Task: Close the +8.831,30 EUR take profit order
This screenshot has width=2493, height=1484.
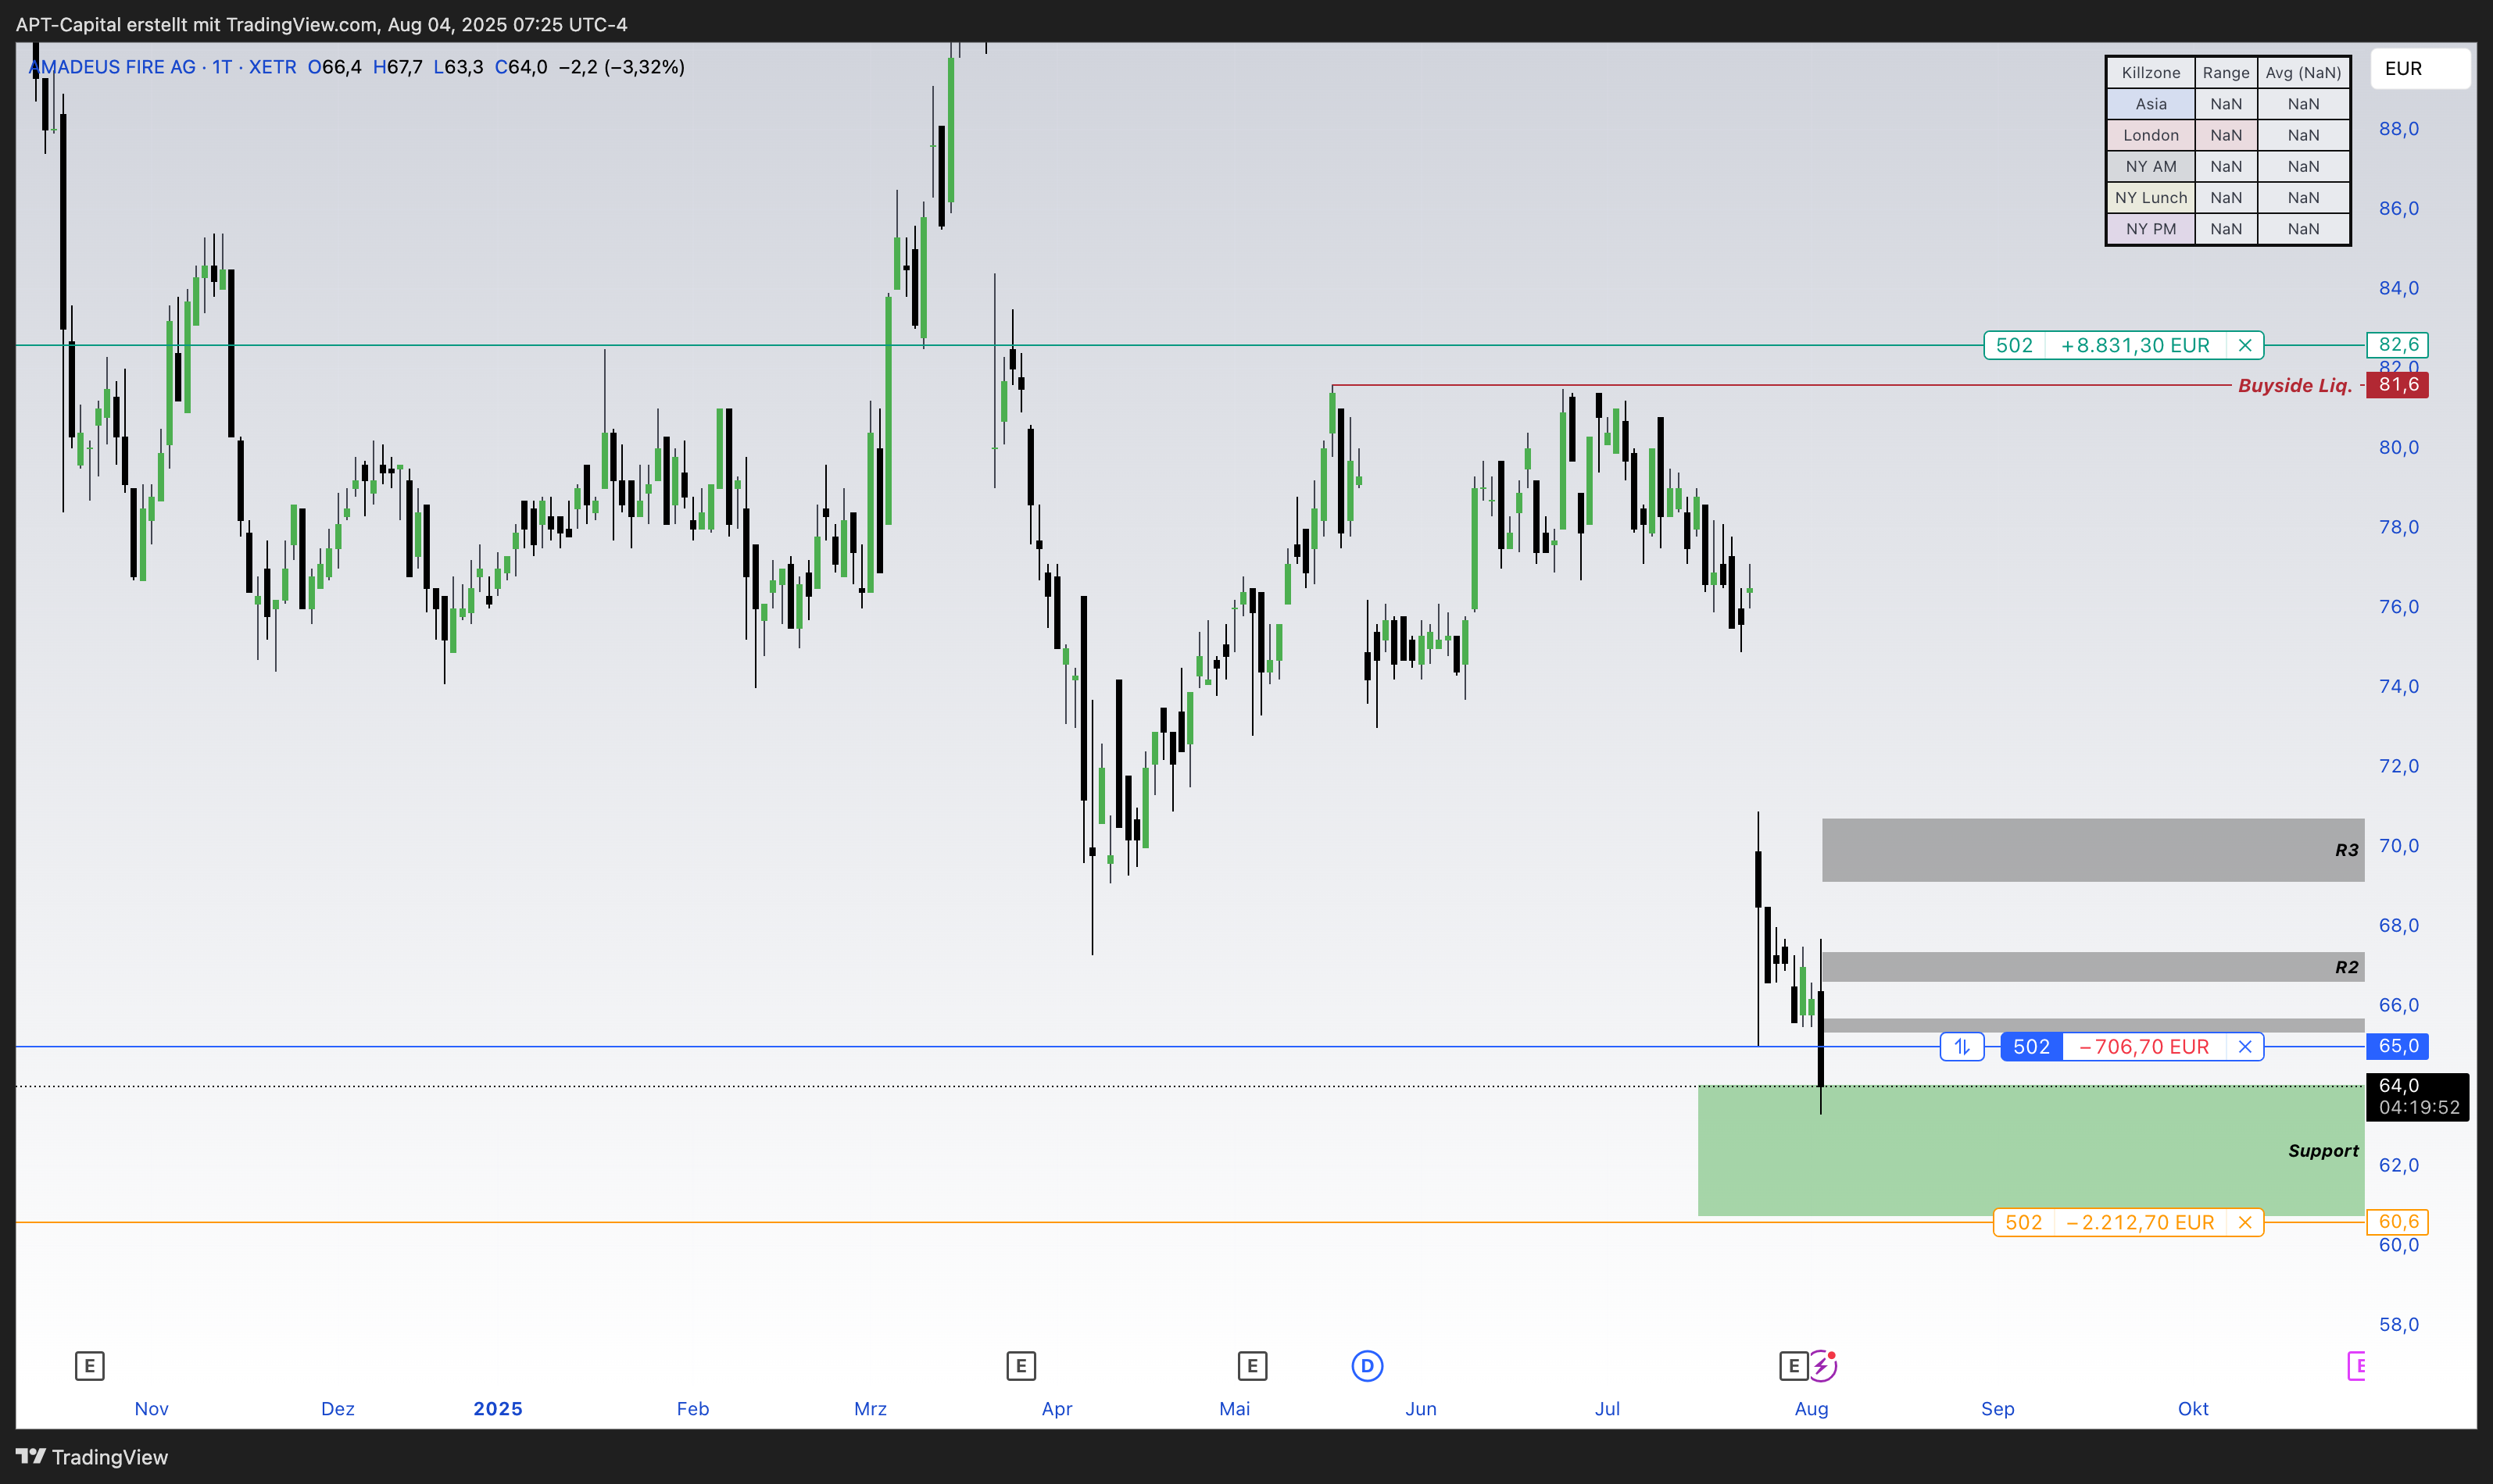Action: click(2245, 345)
